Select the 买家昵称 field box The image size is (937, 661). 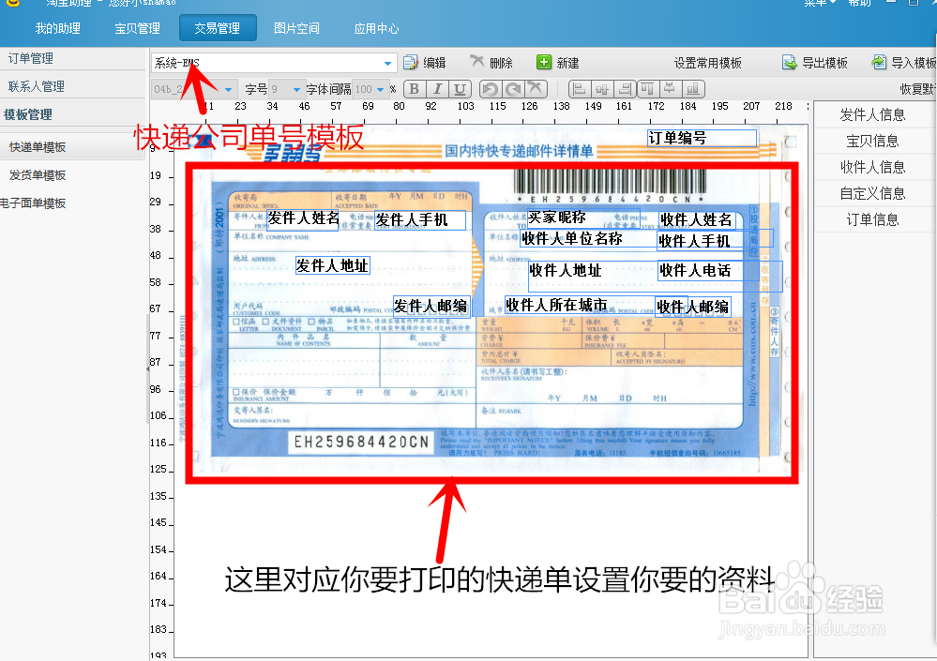(x=583, y=218)
